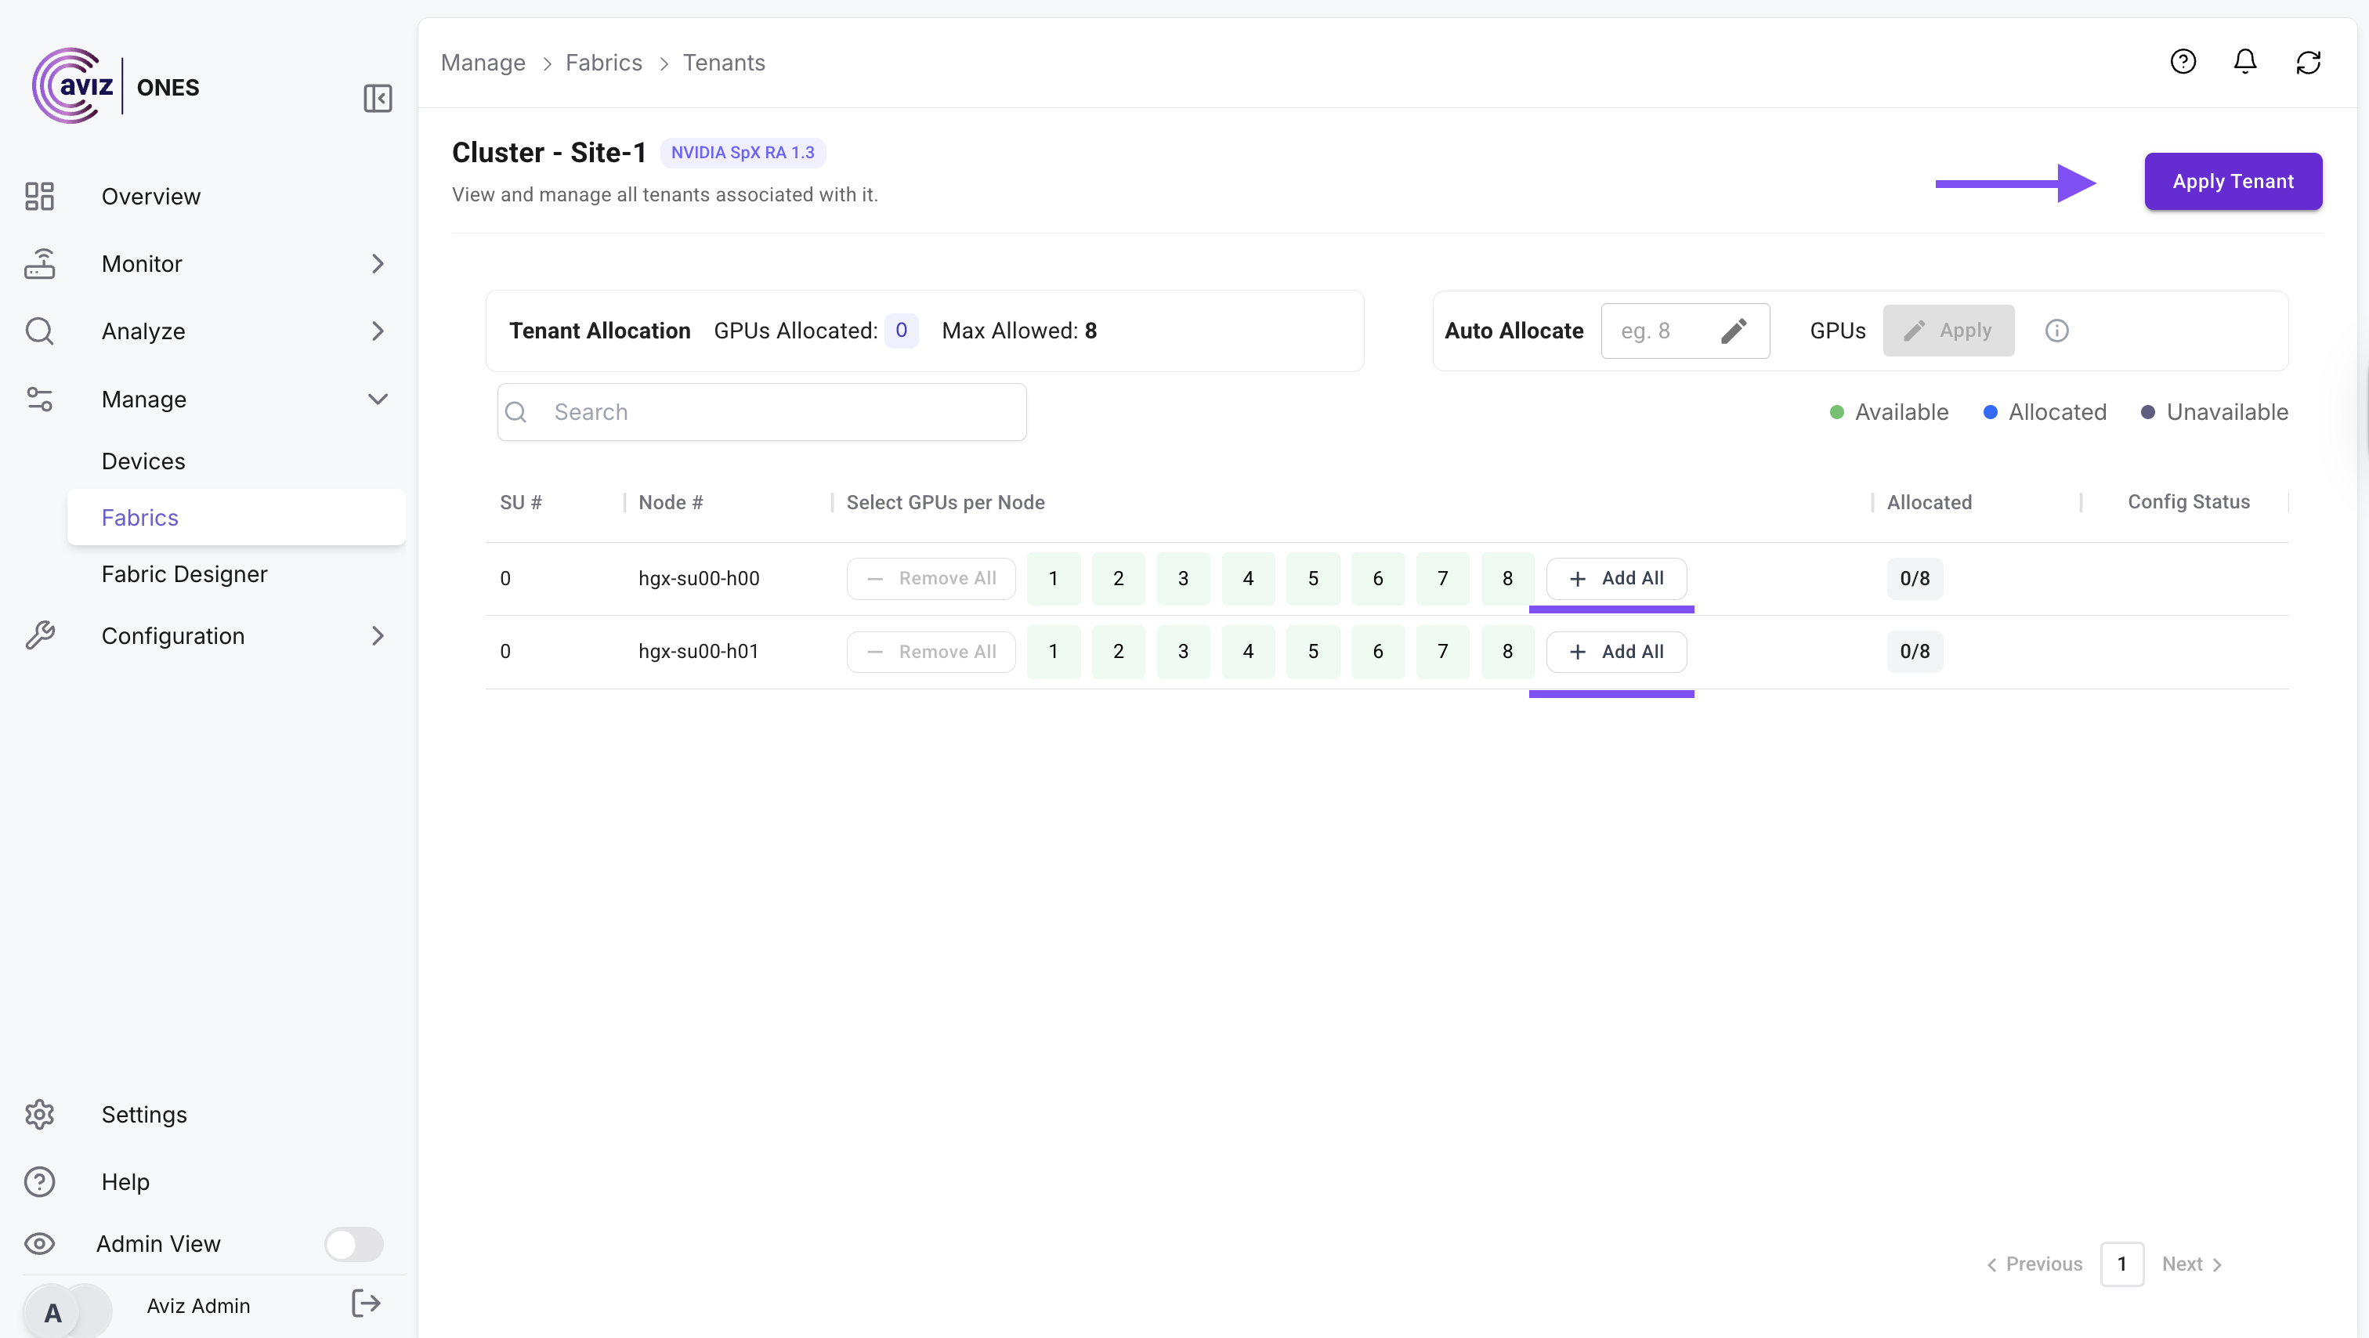Collapse the sidebar panel icon

click(377, 99)
